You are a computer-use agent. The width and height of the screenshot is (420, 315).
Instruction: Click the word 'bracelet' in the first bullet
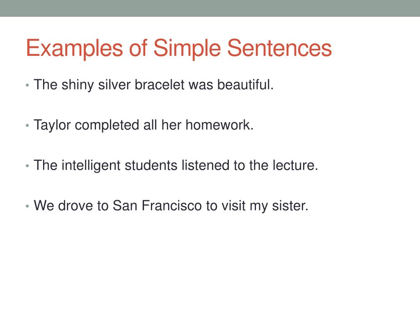click(160, 84)
